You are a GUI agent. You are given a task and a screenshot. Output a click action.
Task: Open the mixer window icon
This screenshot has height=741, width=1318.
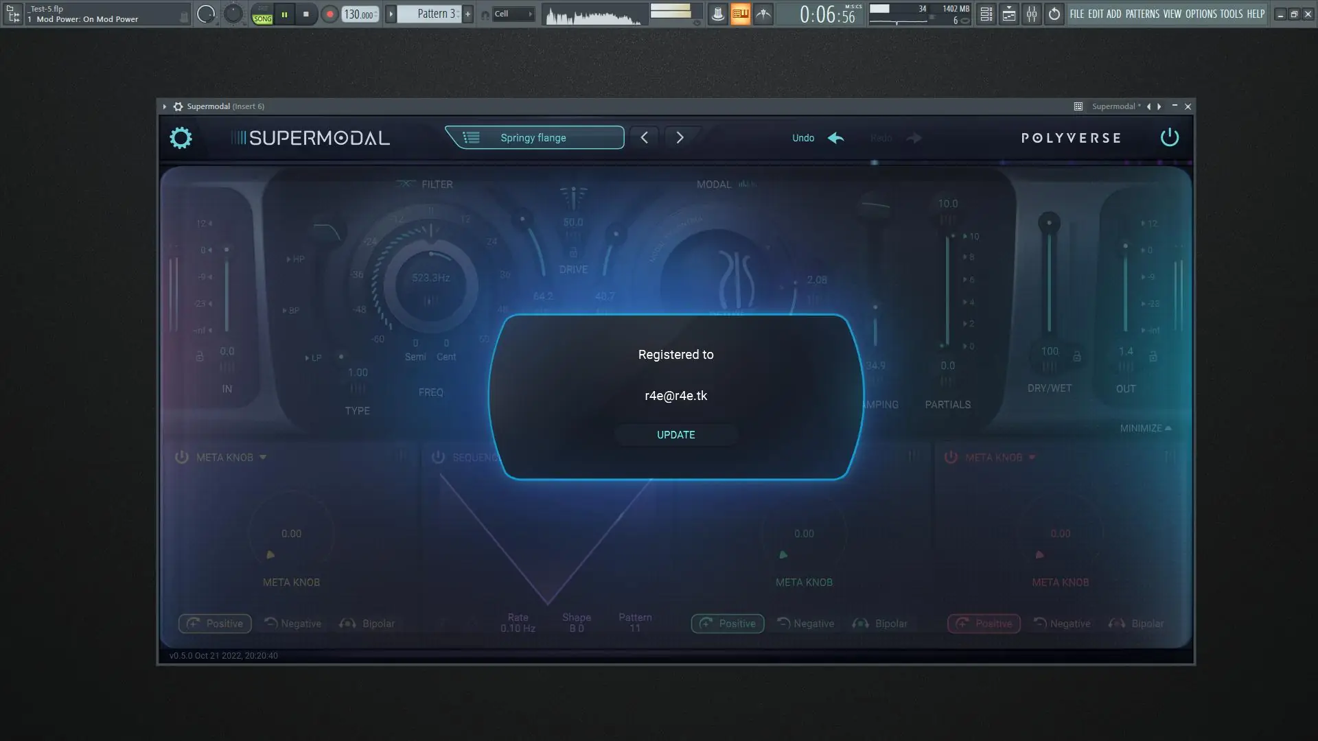pos(1032,14)
